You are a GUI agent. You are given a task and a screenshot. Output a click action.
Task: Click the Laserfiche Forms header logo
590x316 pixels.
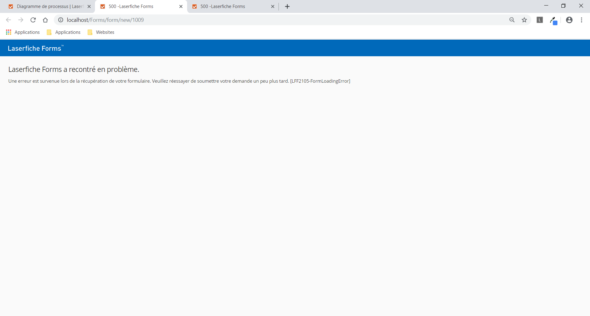point(36,48)
